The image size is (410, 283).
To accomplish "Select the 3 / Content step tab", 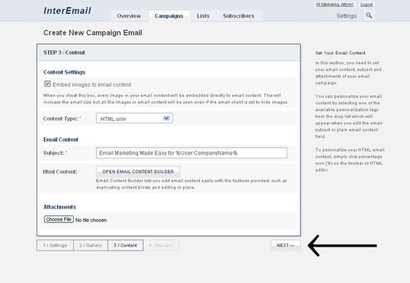I will click(125, 245).
